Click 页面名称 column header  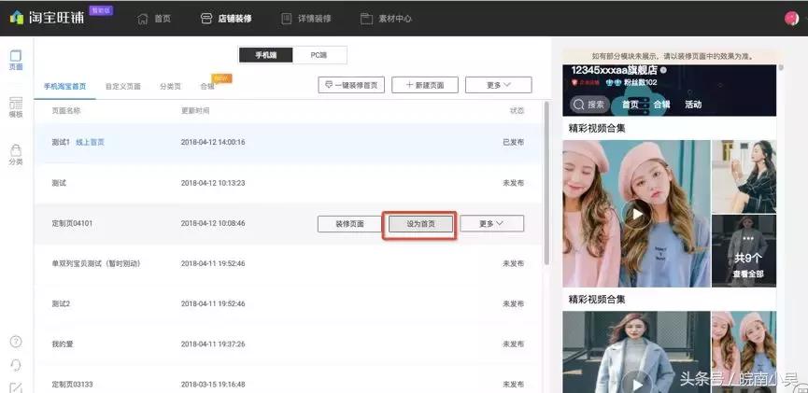(x=66, y=111)
